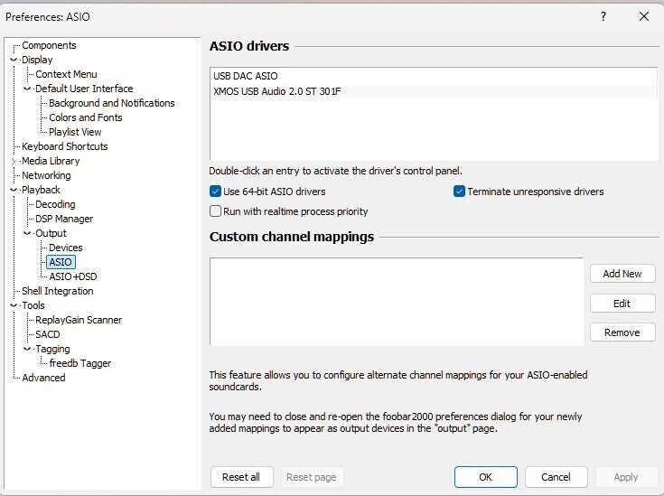664x496 pixels.
Task: Select Devices under Output
Action: coord(65,248)
